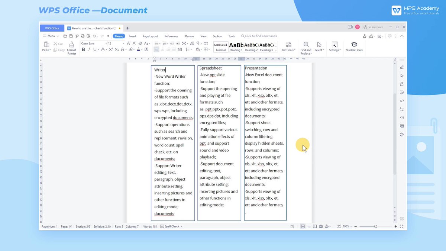The image size is (446, 251).
Task: Expand the Menu dropdown
Action: (x=51, y=36)
